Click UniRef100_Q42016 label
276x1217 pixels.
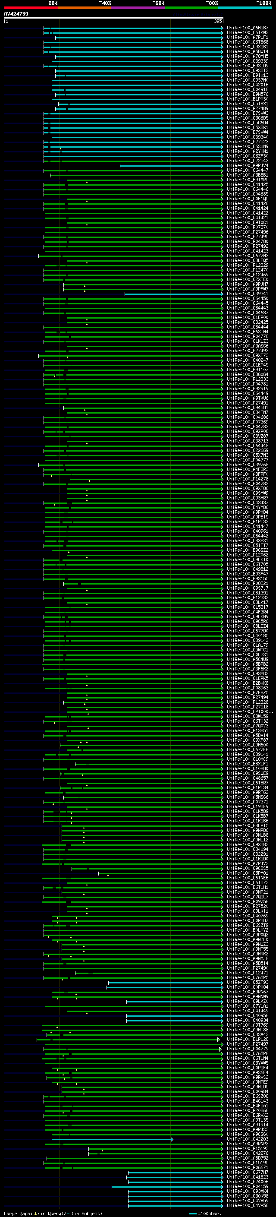[x=247, y=85]
